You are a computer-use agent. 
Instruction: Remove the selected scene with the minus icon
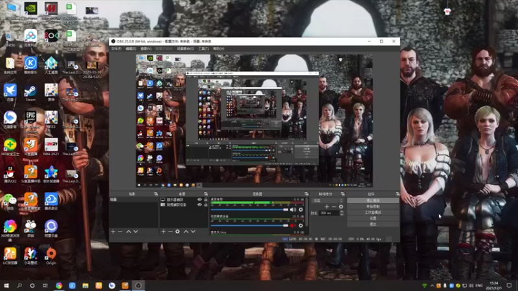(120, 232)
